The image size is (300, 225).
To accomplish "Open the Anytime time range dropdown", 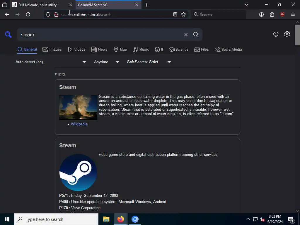I will pyautogui.click(x=107, y=62).
